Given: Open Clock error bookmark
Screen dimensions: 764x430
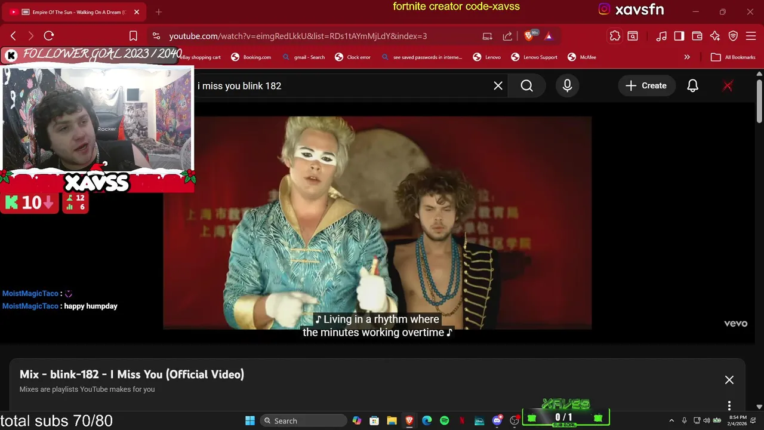Looking at the screenshot, I should 353,57.
